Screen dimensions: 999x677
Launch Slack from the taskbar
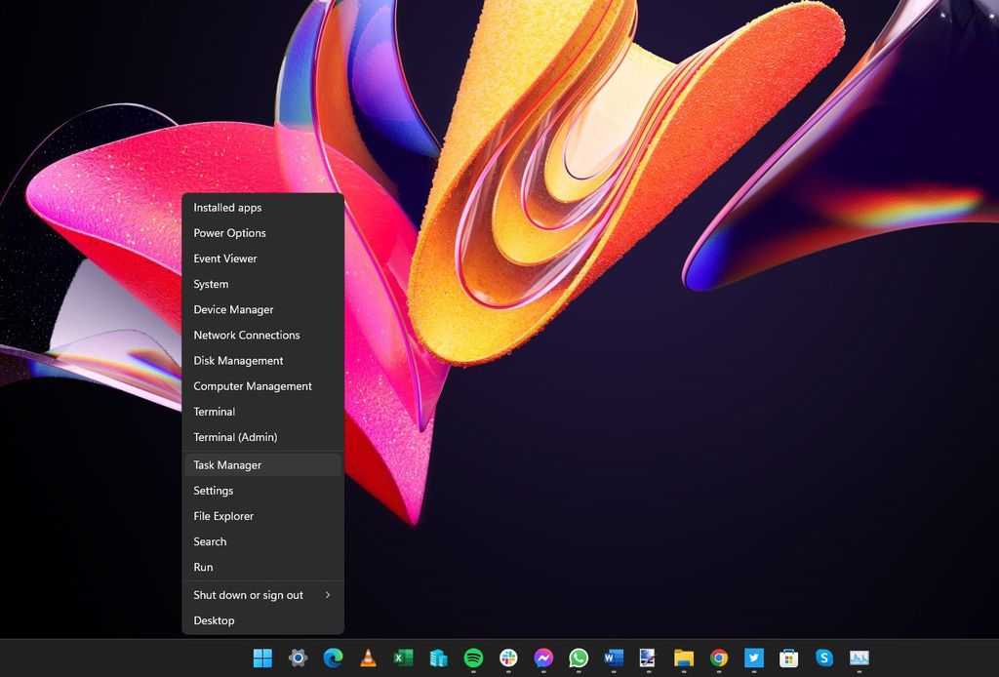[x=508, y=657]
